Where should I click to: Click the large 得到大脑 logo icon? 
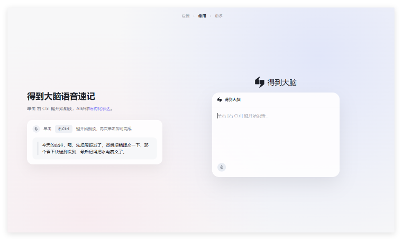[x=260, y=82]
